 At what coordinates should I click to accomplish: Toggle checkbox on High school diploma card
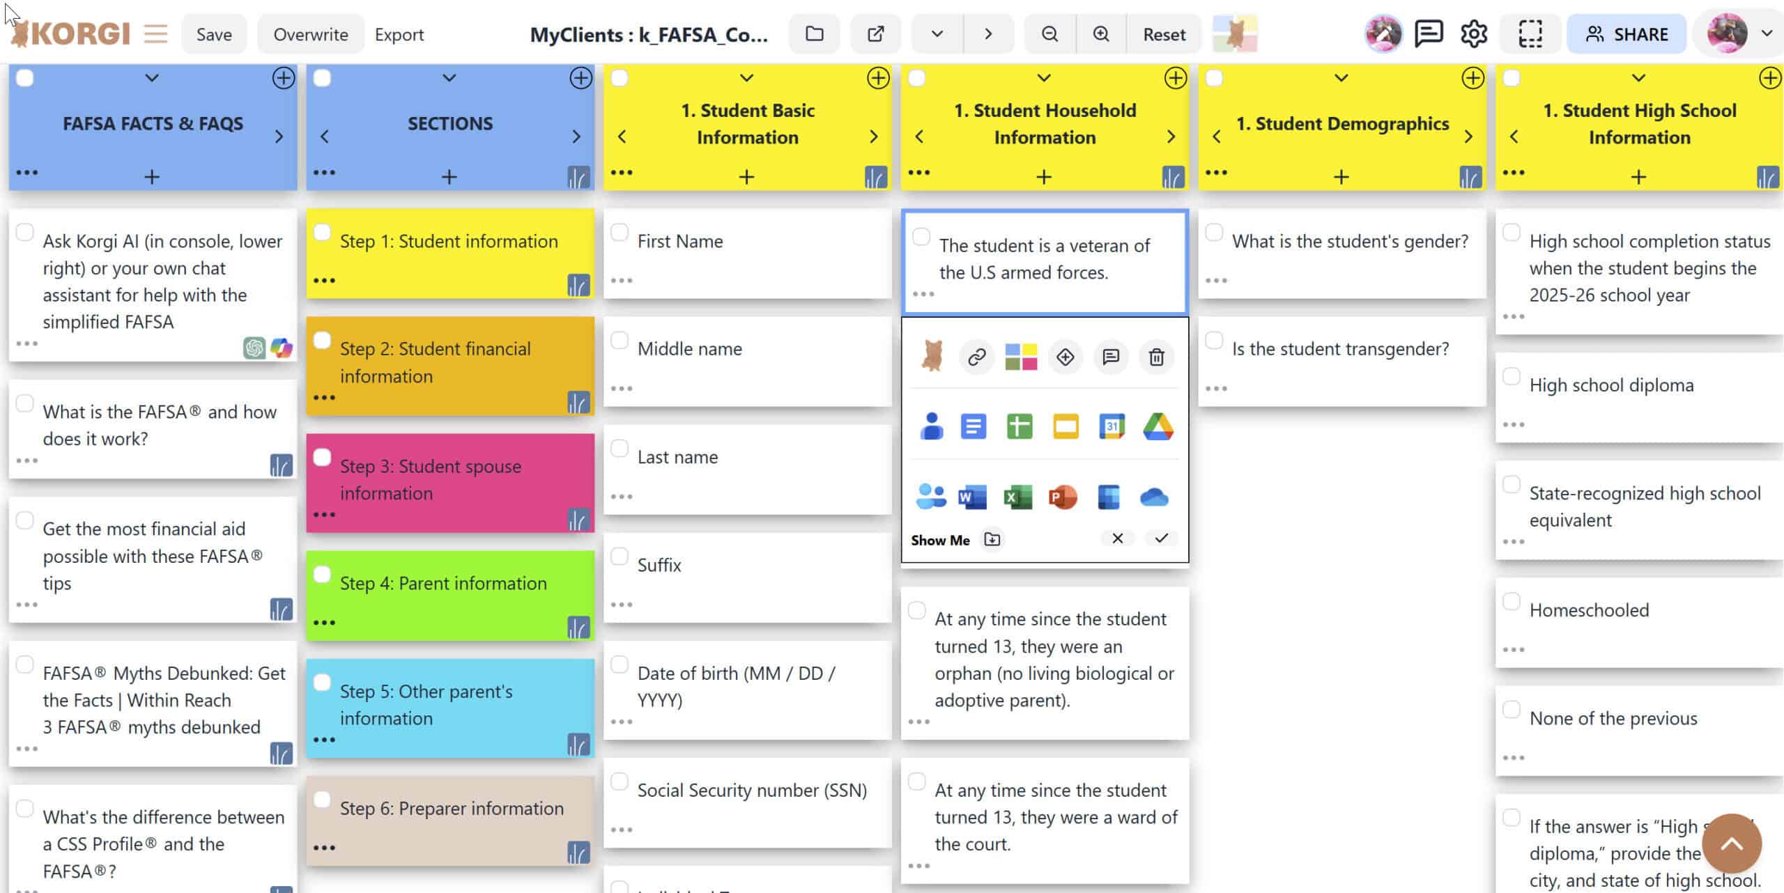click(x=1512, y=376)
